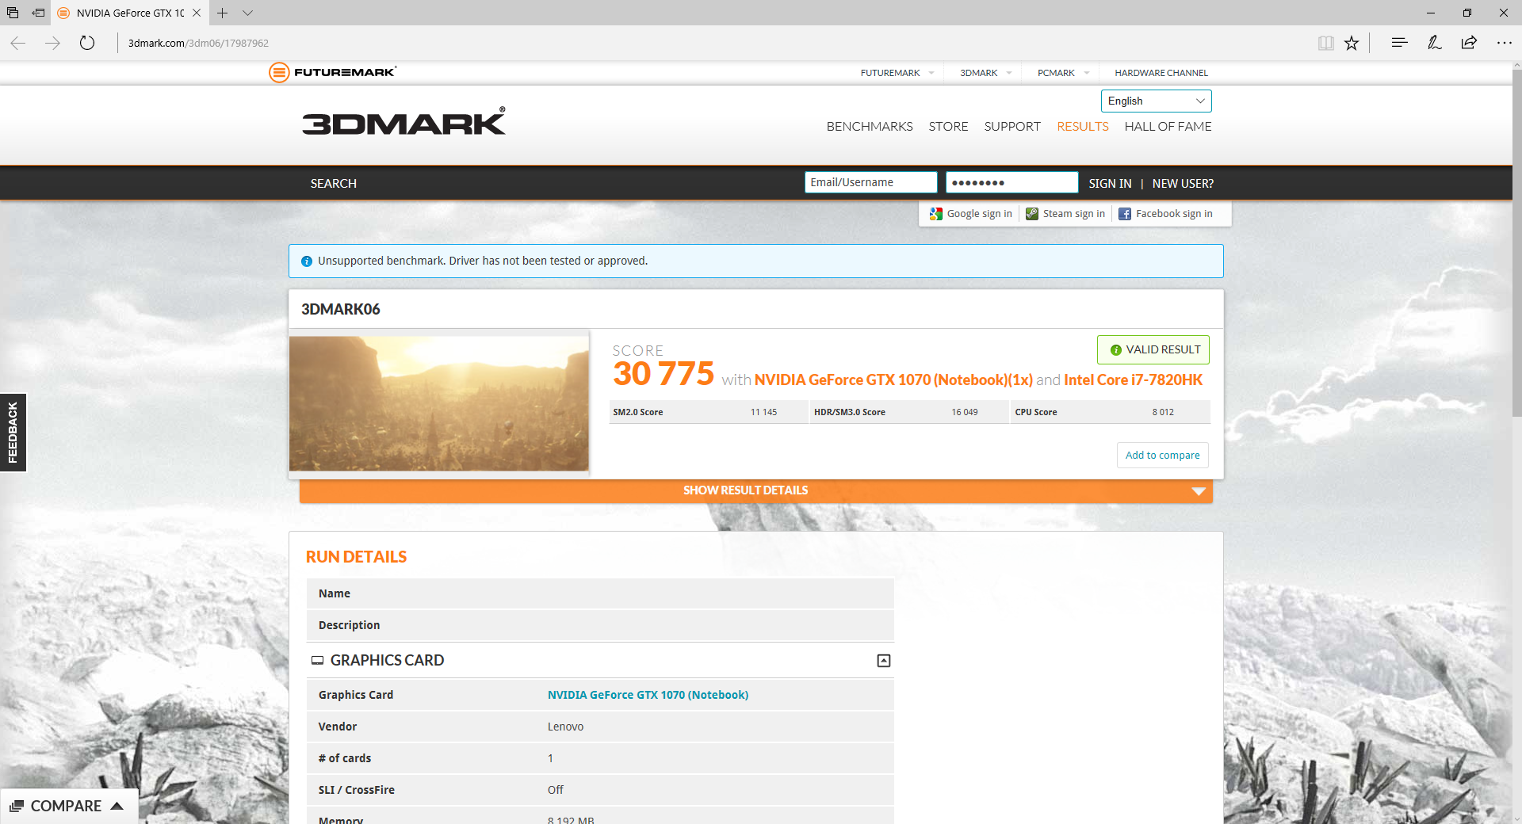Click the Futuremark logo
1522x824 pixels.
(x=333, y=72)
